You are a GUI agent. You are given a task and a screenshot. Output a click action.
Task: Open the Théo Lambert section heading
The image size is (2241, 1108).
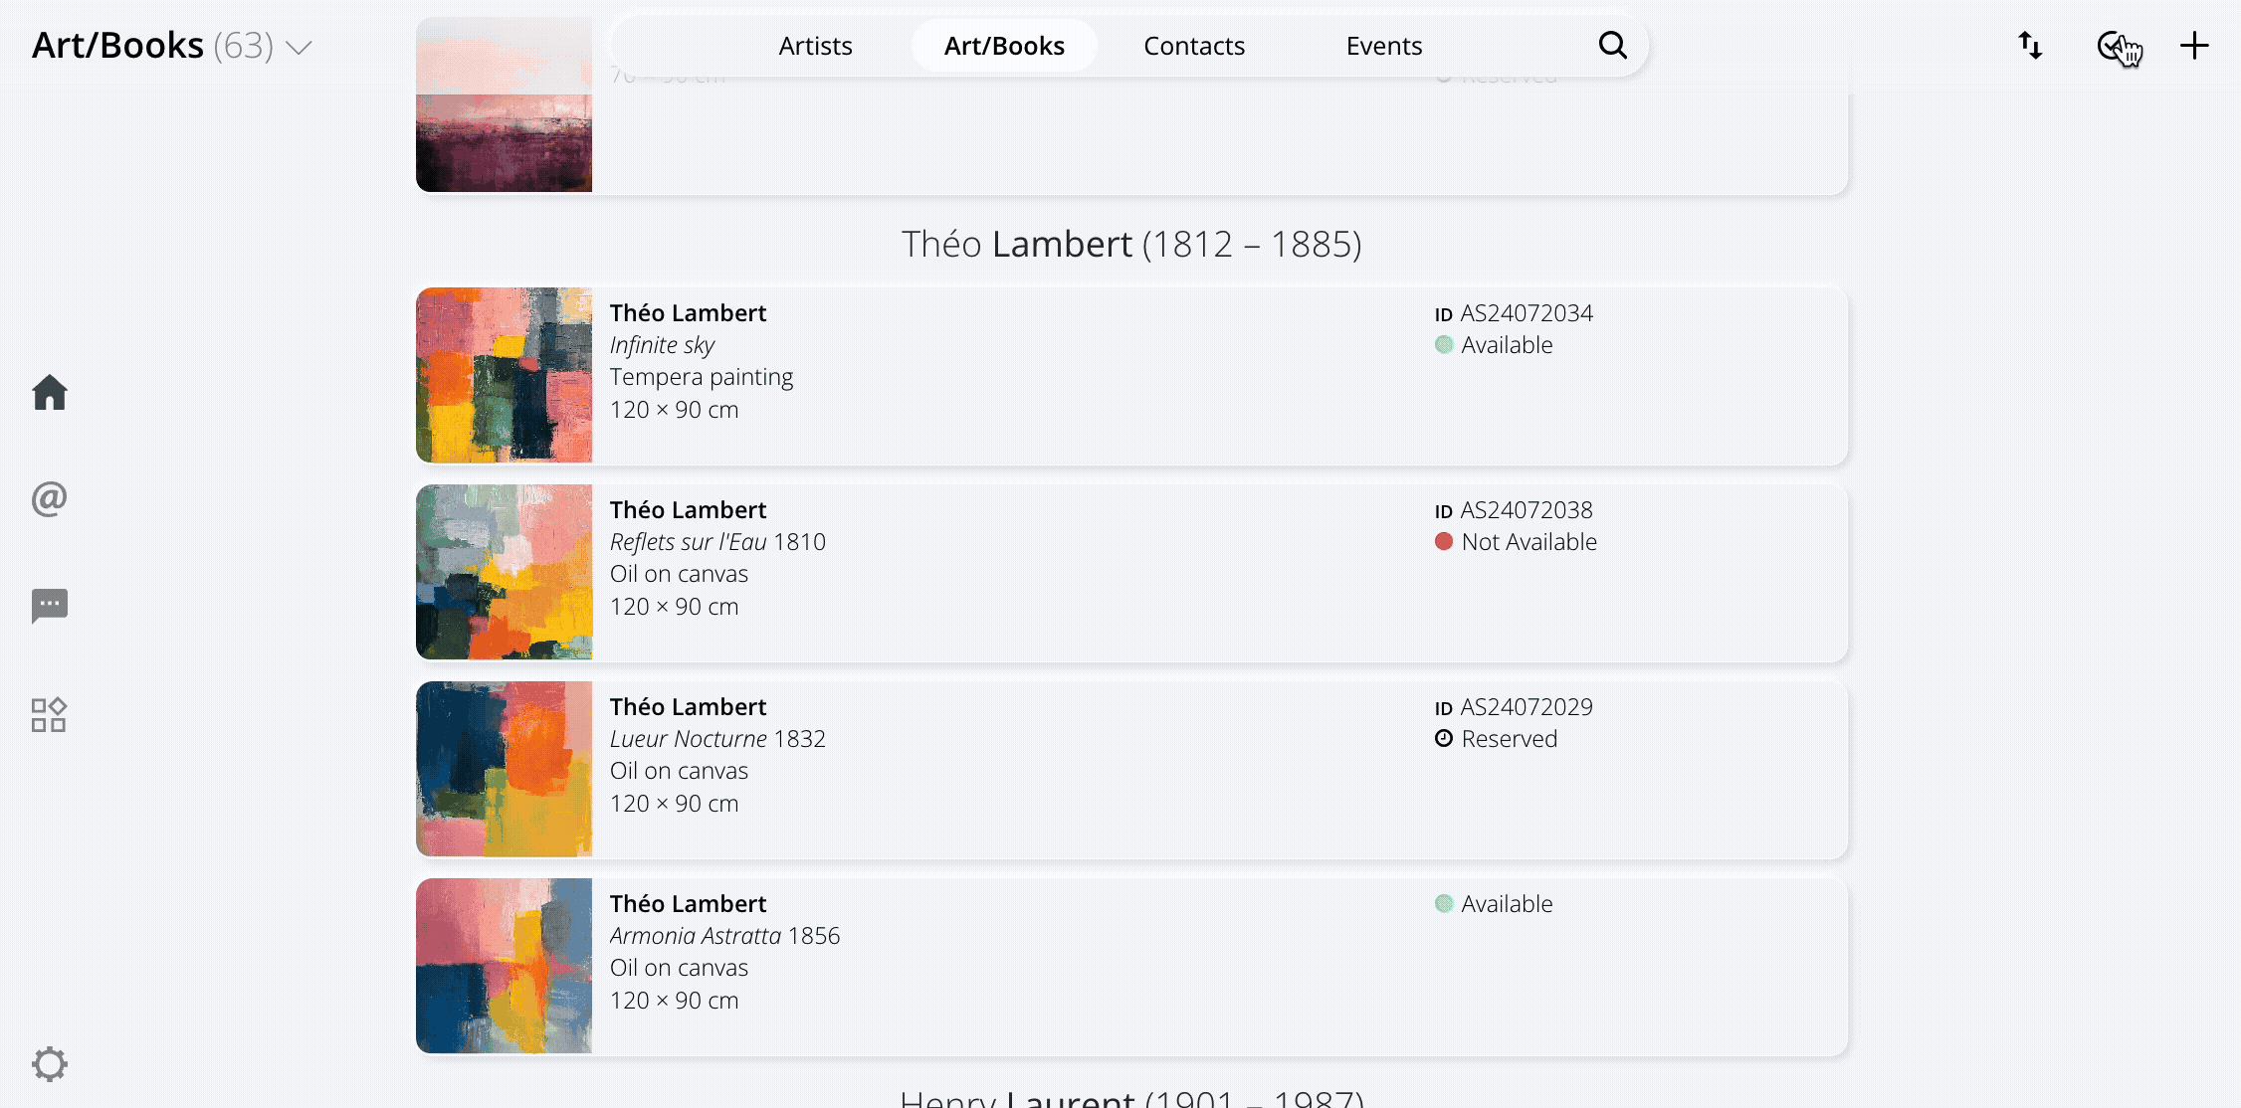click(x=1131, y=244)
